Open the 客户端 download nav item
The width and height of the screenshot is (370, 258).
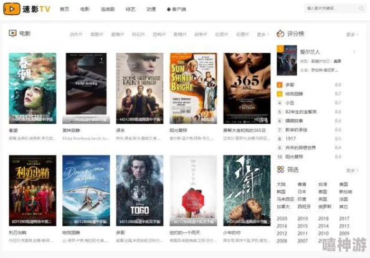click(x=176, y=9)
